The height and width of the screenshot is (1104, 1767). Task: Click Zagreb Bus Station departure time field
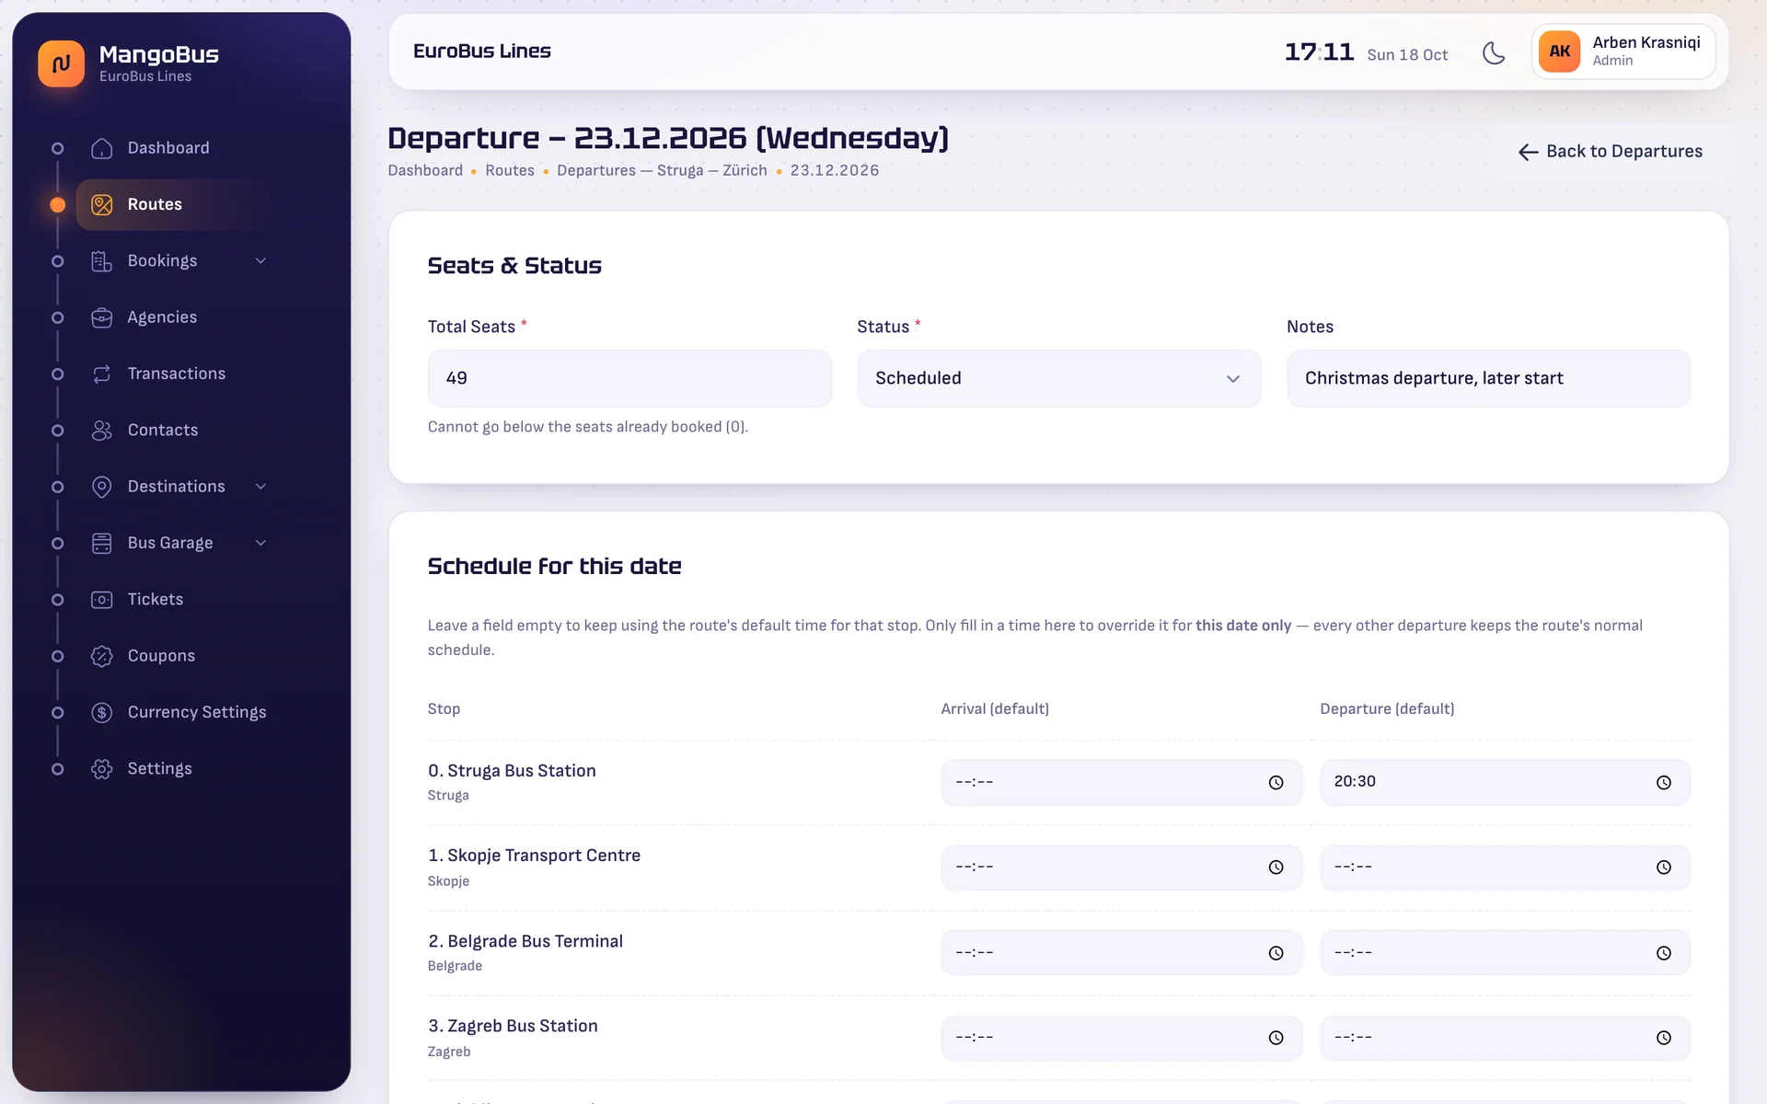click(1505, 1038)
